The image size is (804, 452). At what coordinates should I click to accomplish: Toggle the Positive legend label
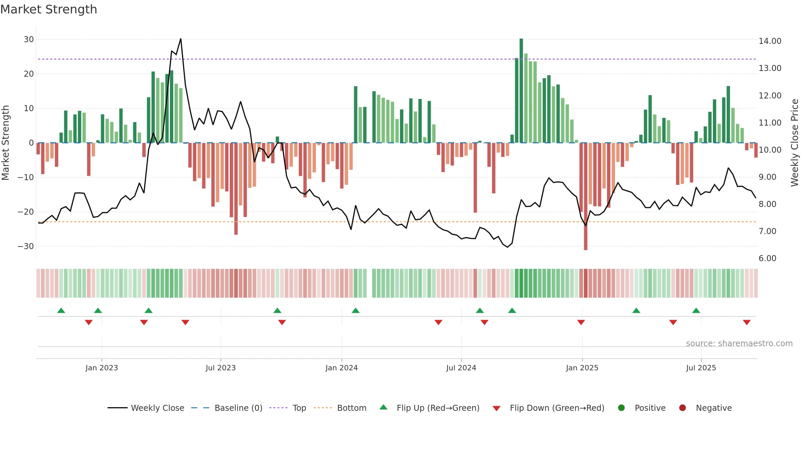pyautogui.click(x=650, y=408)
